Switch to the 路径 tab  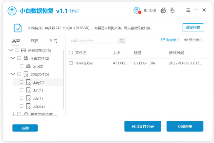pos(35,41)
